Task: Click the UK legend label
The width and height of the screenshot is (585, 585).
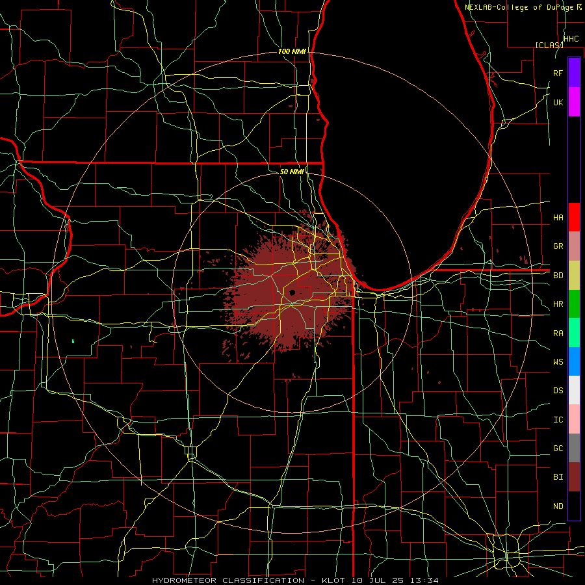Action: (558, 102)
